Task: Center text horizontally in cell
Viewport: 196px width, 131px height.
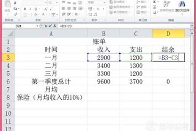Action: (69, 9)
